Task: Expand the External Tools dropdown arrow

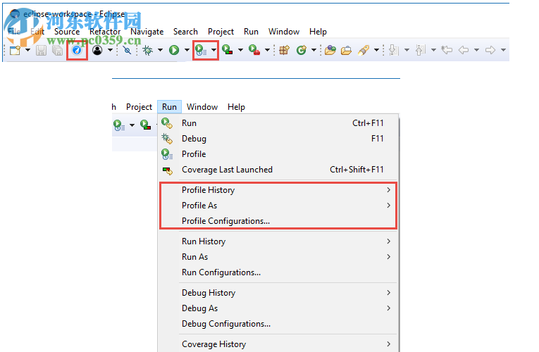Action: [x=267, y=50]
